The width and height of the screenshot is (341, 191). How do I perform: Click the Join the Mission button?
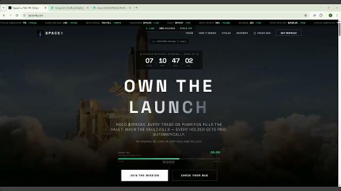coord(144,176)
